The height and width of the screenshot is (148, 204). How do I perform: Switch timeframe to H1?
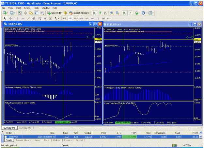[x=87, y=18]
